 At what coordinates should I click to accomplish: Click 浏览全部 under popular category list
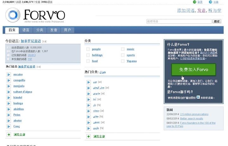[x=99, y=137]
